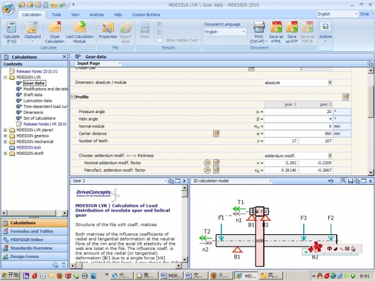The image size is (375, 281).
Task: Run Calculate (F10) in the ribbon
Action: point(11,32)
